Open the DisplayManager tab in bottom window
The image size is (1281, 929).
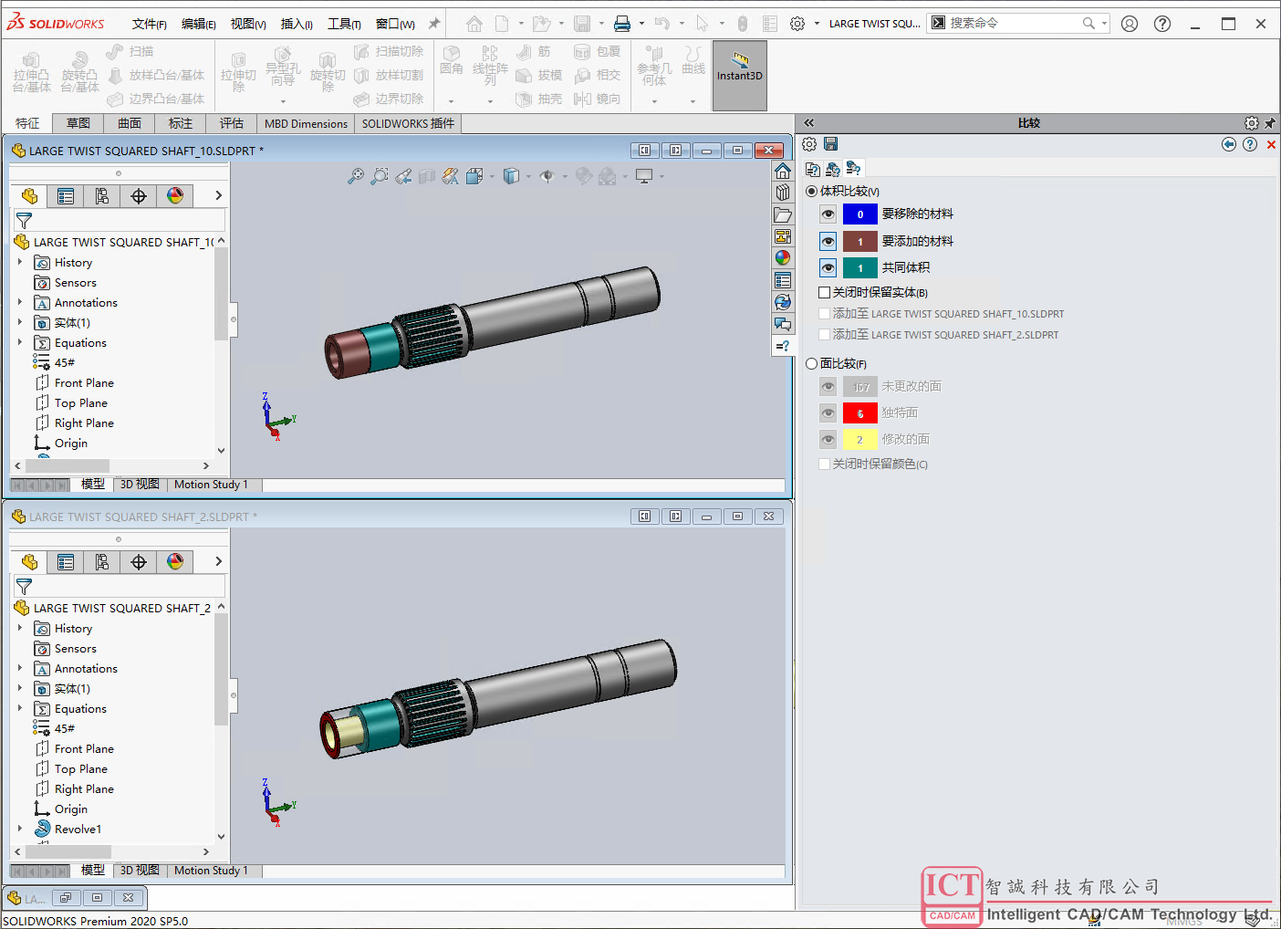point(175,561)
